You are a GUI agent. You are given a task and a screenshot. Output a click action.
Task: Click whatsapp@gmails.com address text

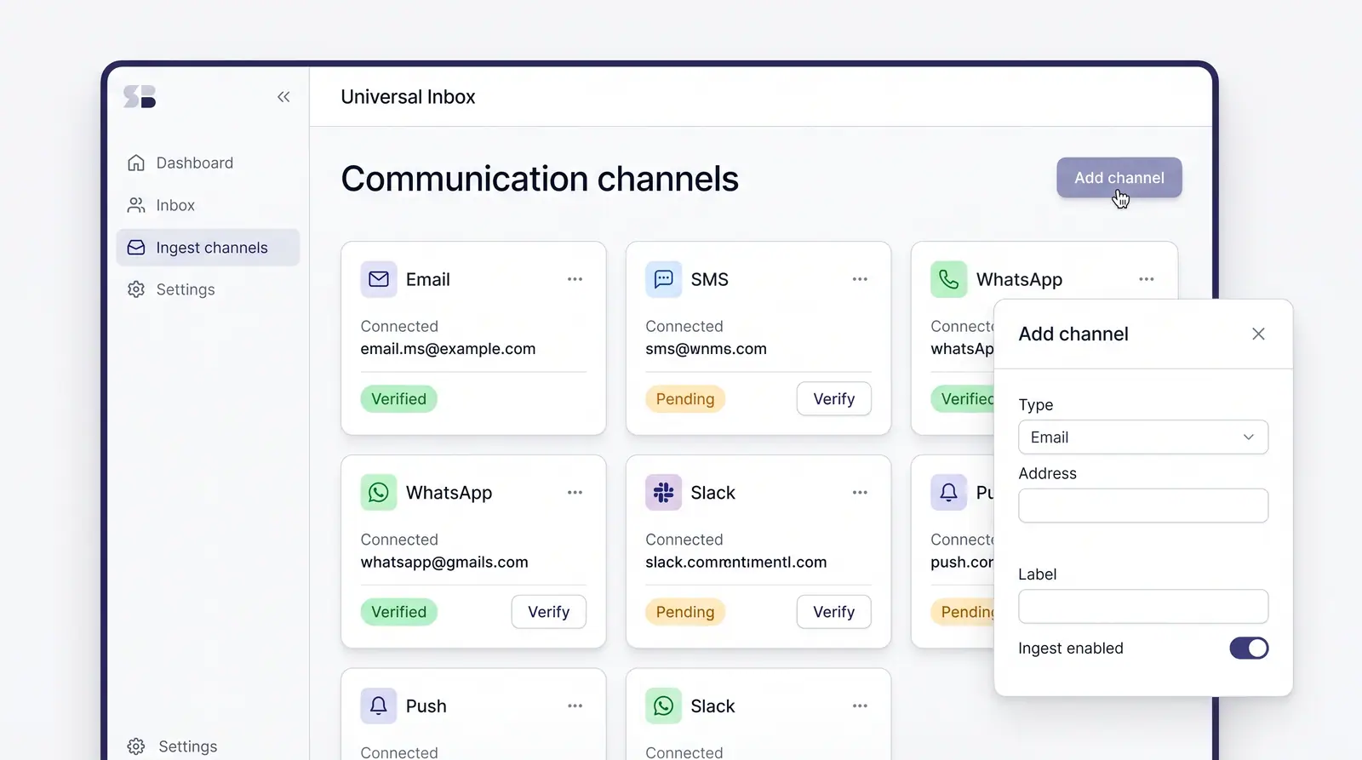click(444, 563)
